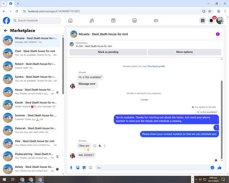Open tlacua conversation in the list
Viewport: 229px width, 183px height.
click(x=31, y=92)
